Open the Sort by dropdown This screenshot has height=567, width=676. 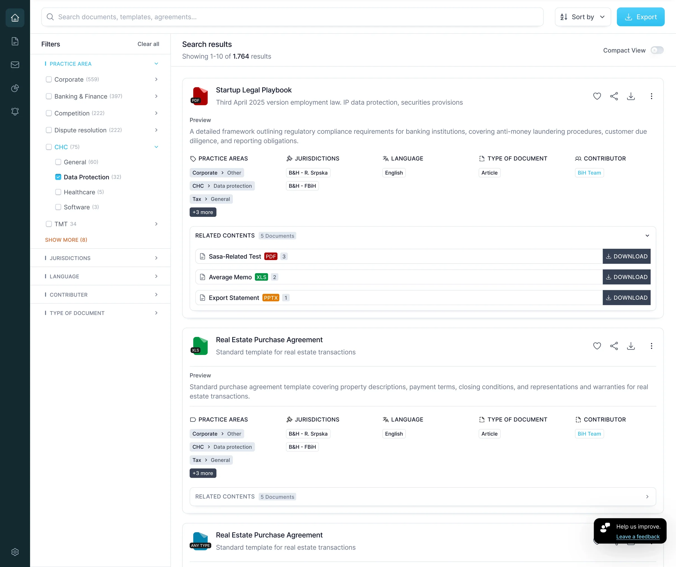[583, 17]
